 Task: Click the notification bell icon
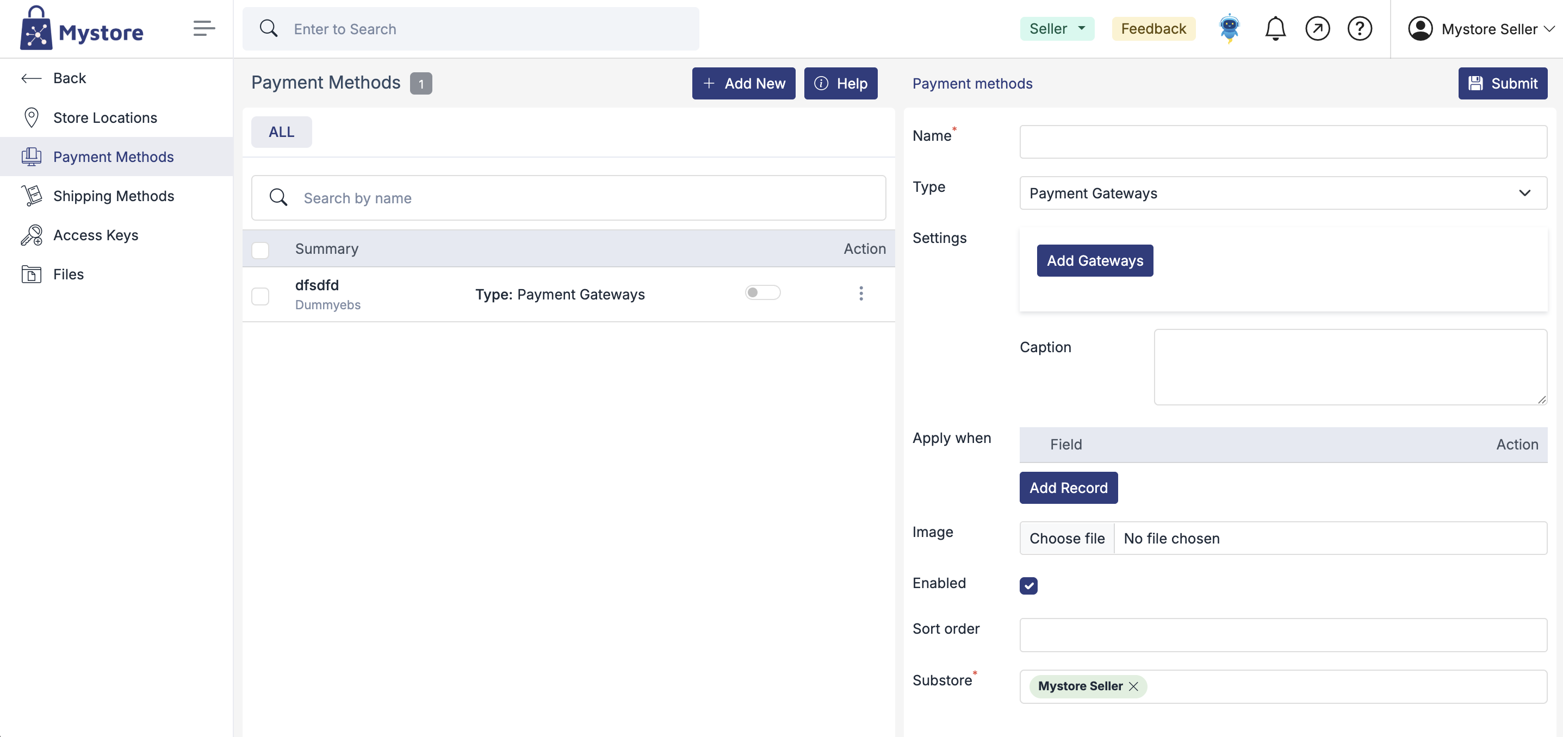pos(1275,28)
